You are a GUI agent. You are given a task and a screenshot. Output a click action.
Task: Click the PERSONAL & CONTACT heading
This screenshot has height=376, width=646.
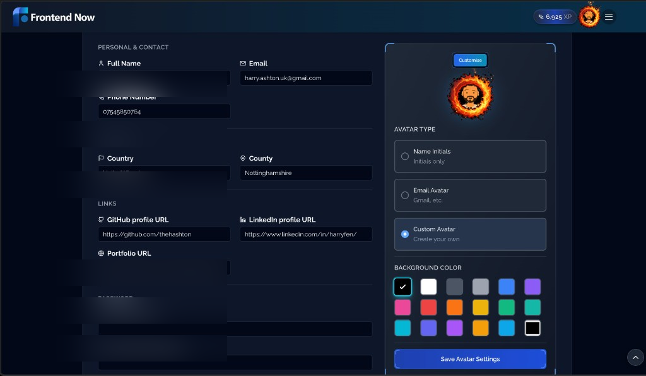[x=133, y=47]
